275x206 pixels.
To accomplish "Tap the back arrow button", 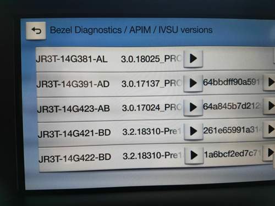I will (36, 31).
